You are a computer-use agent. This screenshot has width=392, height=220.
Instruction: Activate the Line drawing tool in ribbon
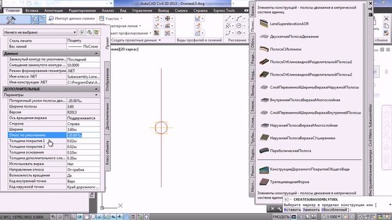point(228,19)
